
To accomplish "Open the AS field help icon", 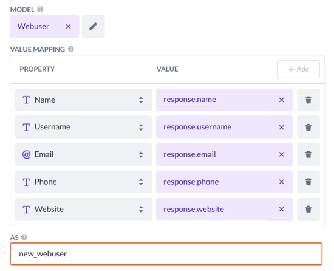I will tap(24, 237).
